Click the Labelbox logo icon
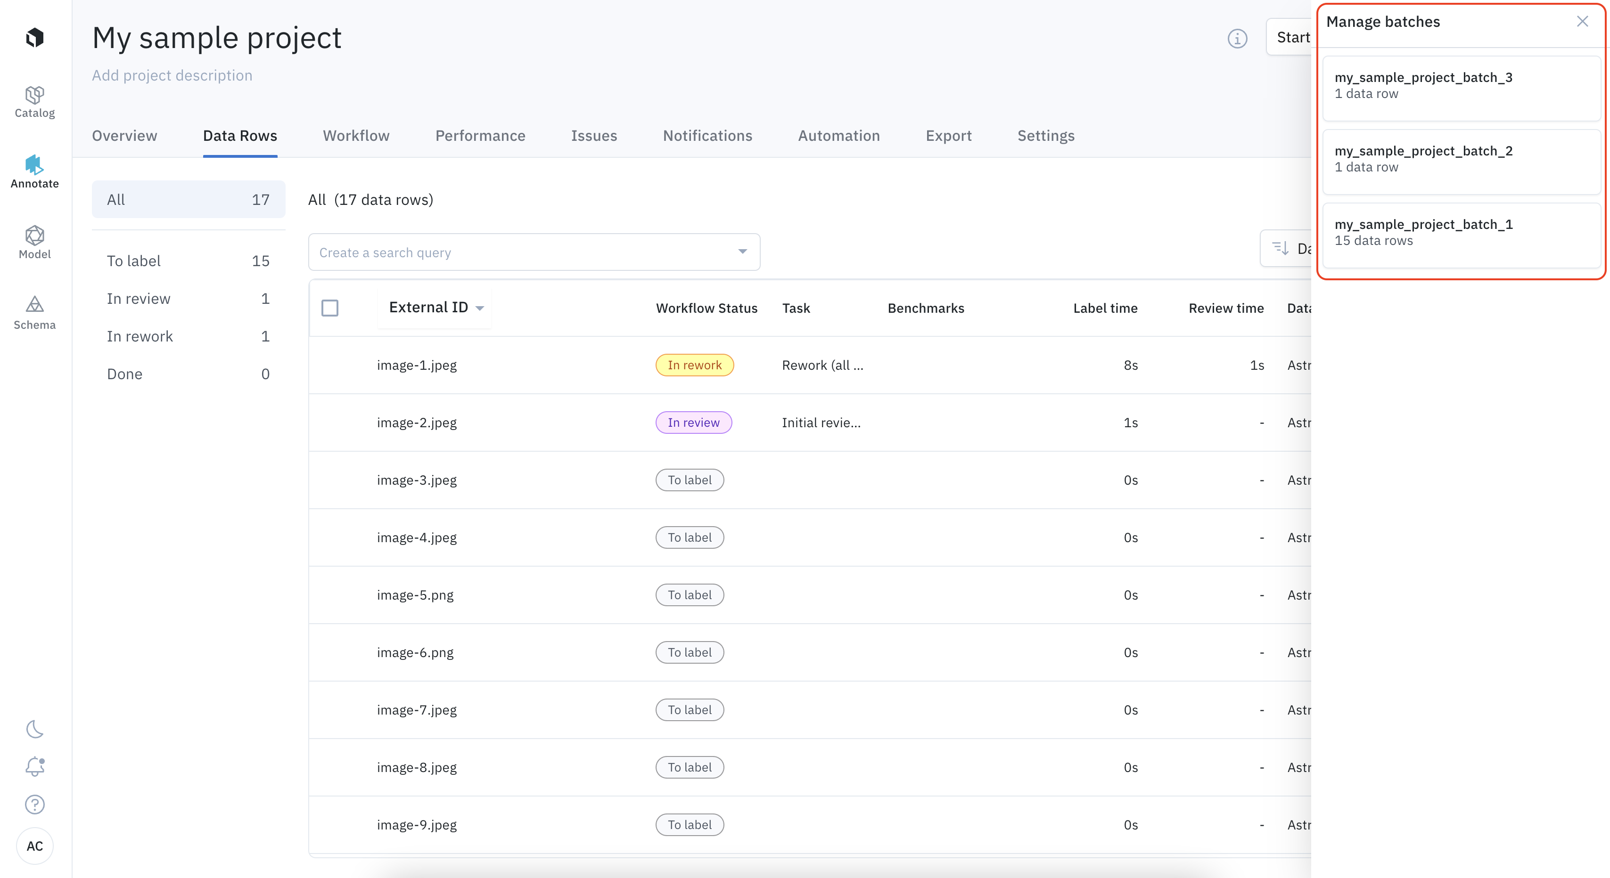This screenshot has height=878, width=1610. [x=34, y=38]
